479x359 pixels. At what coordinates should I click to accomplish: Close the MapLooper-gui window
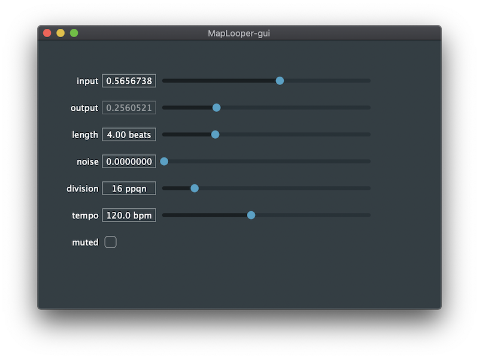(x=47, y=33)
